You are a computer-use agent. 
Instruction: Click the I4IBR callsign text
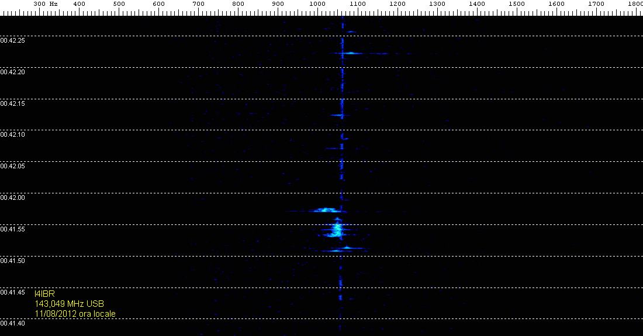[44, 294]
